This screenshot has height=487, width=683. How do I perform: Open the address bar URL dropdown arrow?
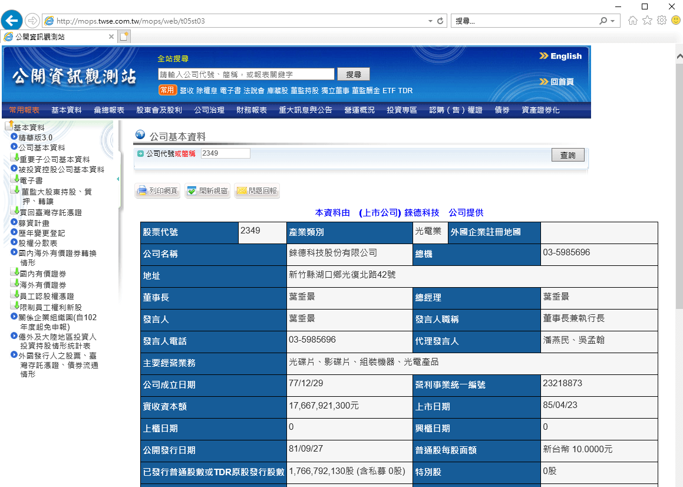pyautogui.click(x=430, y=21)
